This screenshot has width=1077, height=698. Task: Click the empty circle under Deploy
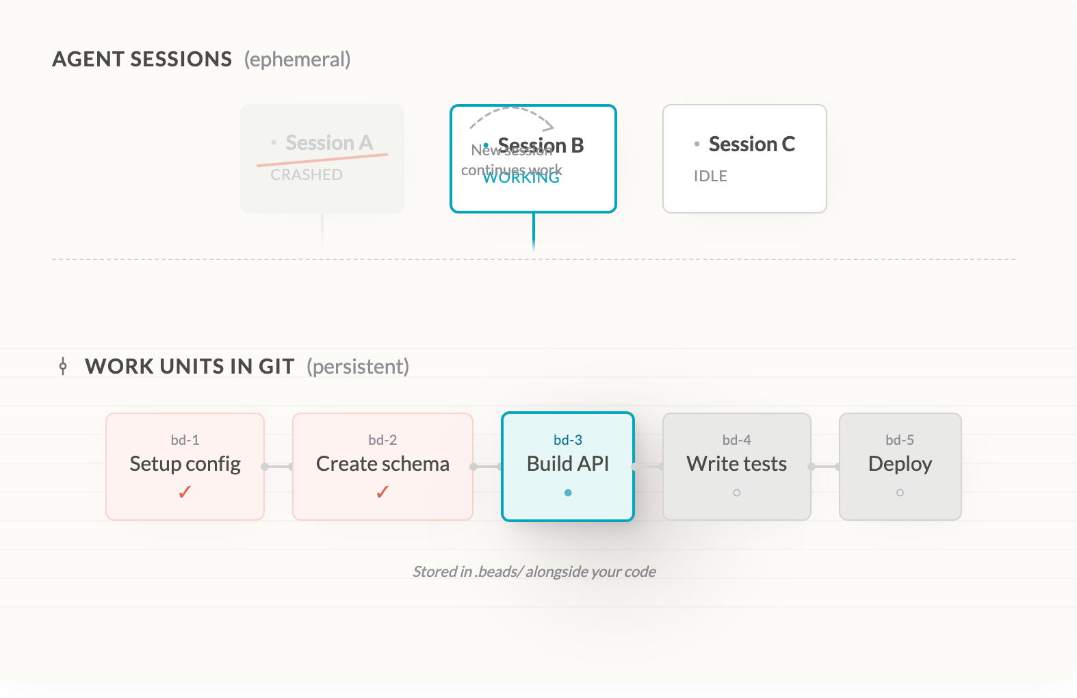point(900,493)
